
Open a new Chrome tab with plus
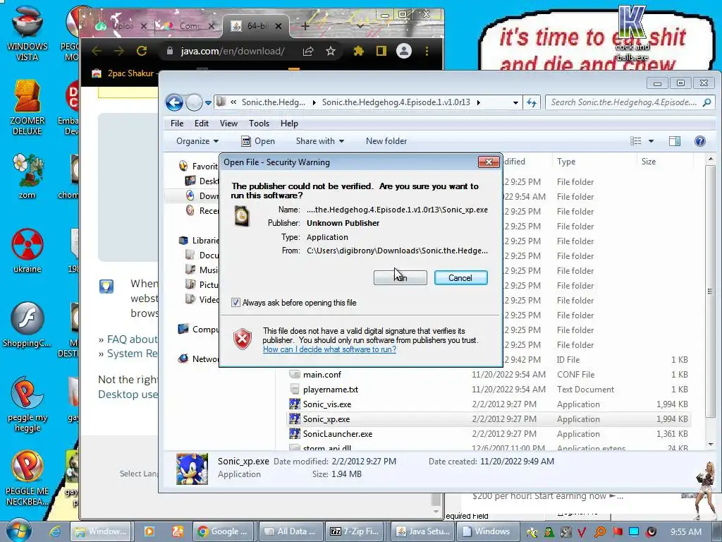pos(305,26)
